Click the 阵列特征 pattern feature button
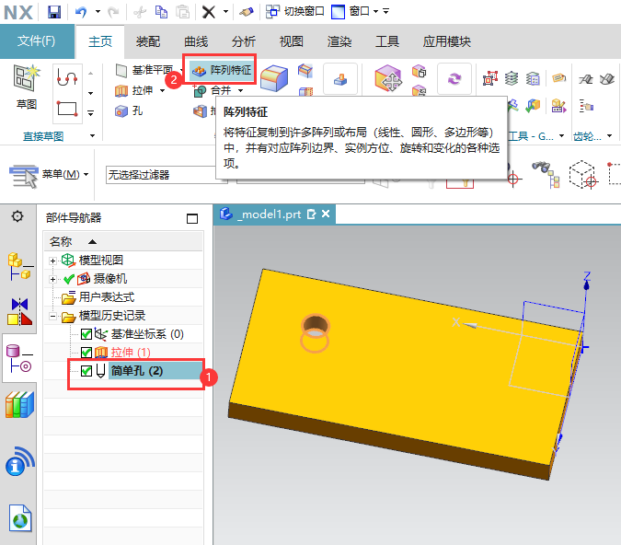Viewport: 621px width, 545px height. (x=221, y=70)
